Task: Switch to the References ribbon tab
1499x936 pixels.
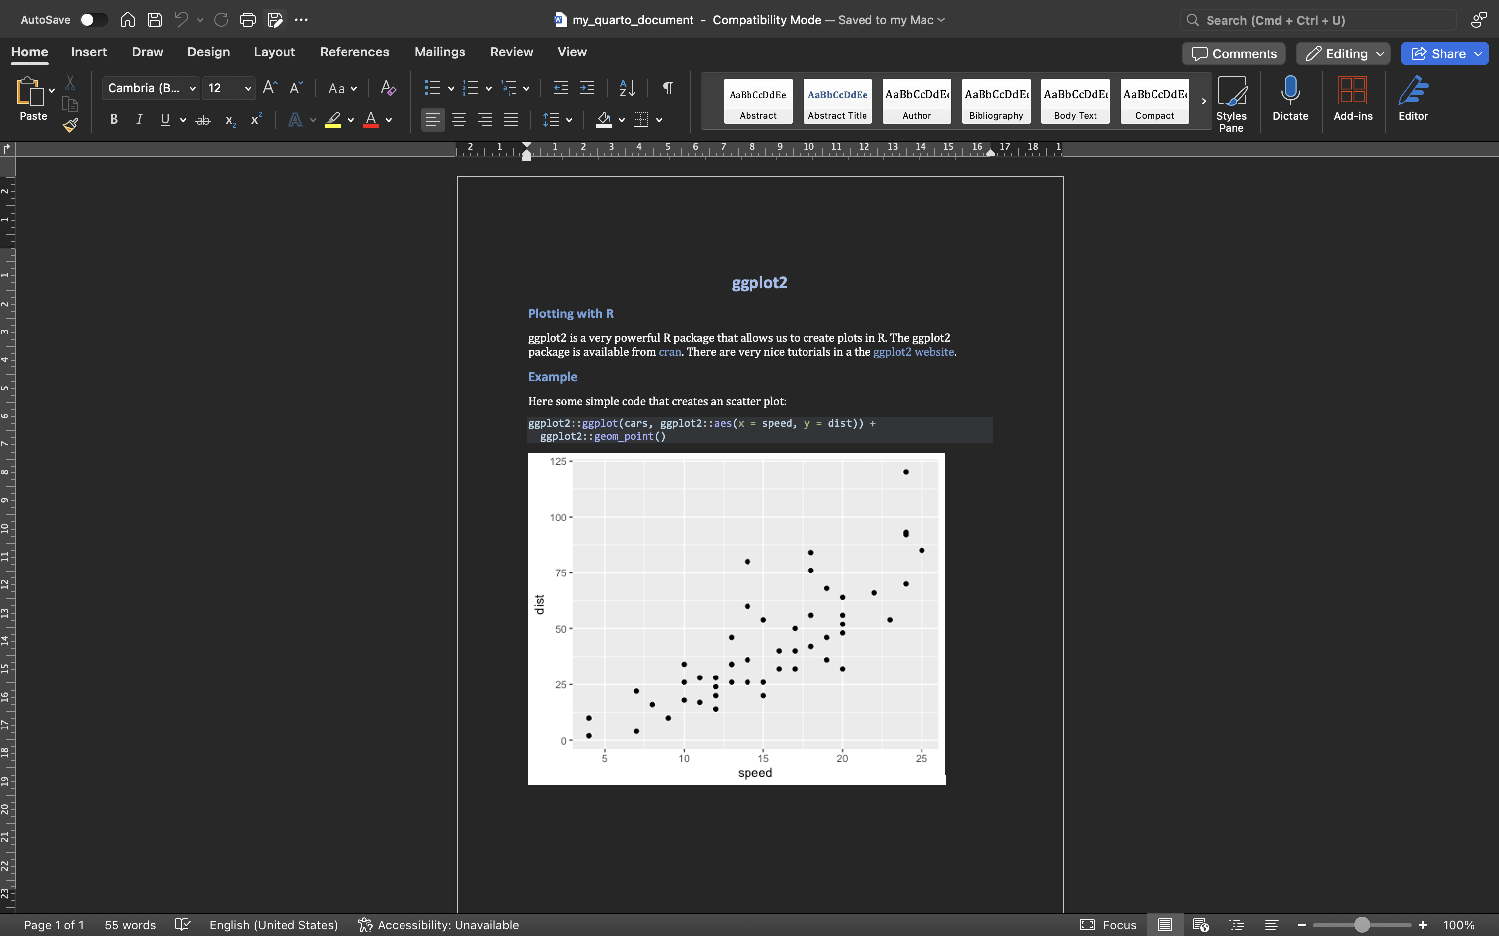Action: coord(354,52)
